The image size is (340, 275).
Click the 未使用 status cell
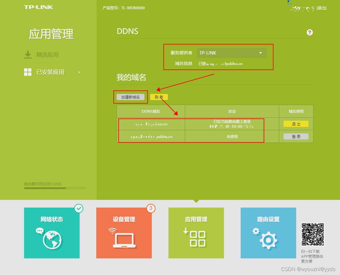pyautogui.click(x=232, y=136)
